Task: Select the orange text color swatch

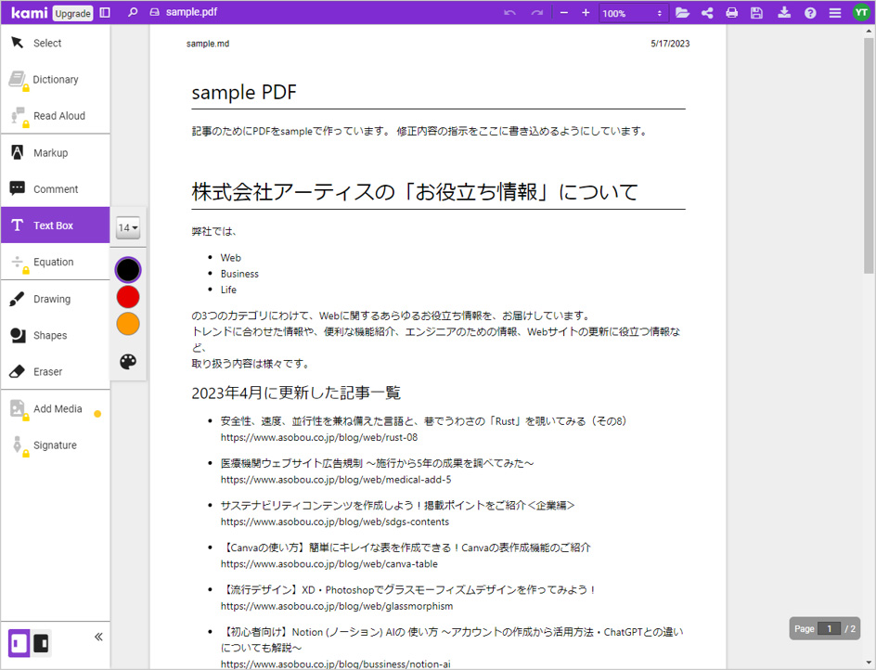Action: point(128,324)
